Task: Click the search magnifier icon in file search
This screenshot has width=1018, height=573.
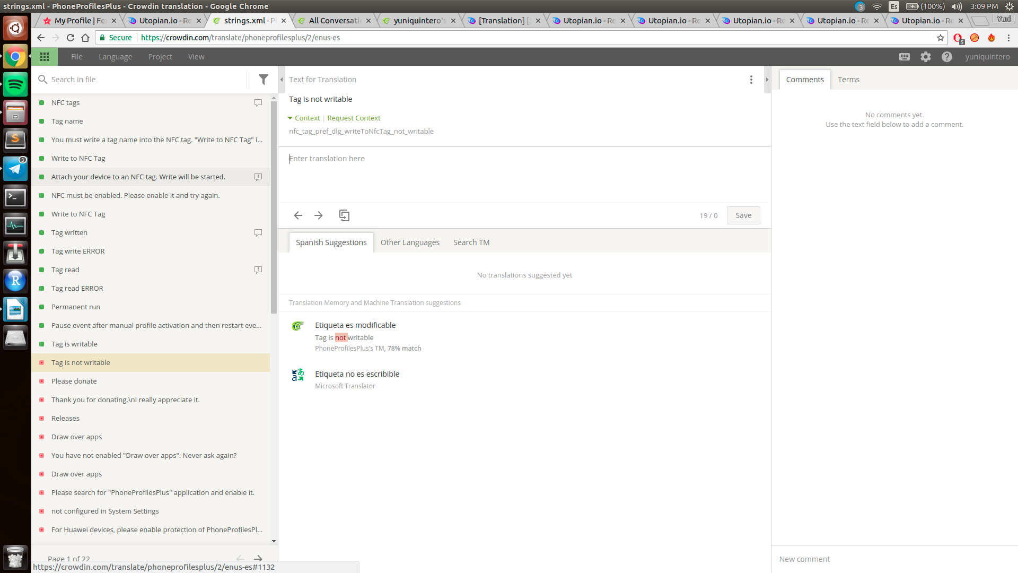Action: 42,80
